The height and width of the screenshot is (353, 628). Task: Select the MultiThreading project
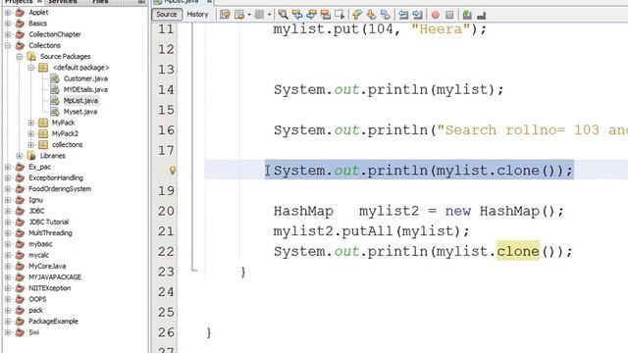click(x=50, y=233)
